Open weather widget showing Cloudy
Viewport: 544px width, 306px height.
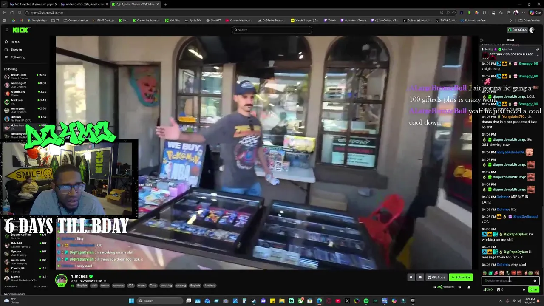[x=11, y=301]
